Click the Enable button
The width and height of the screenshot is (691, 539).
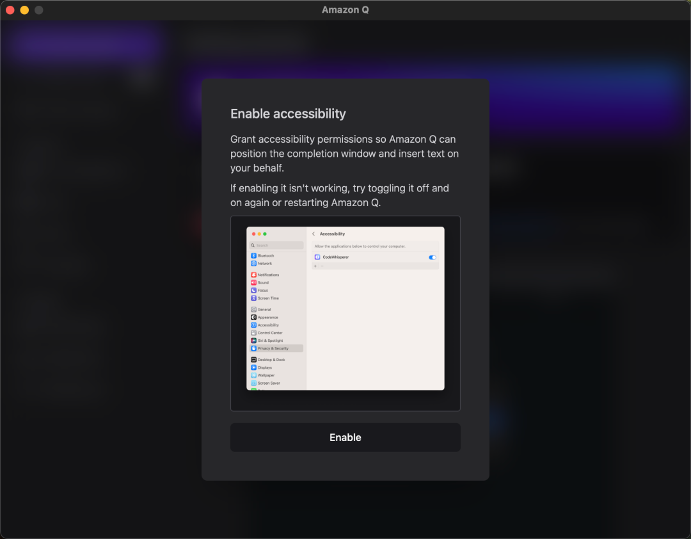[x=345, y=437]
